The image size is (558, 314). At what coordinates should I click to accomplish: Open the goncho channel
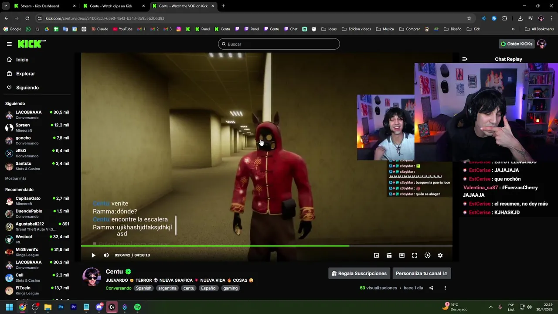(37, 140)
